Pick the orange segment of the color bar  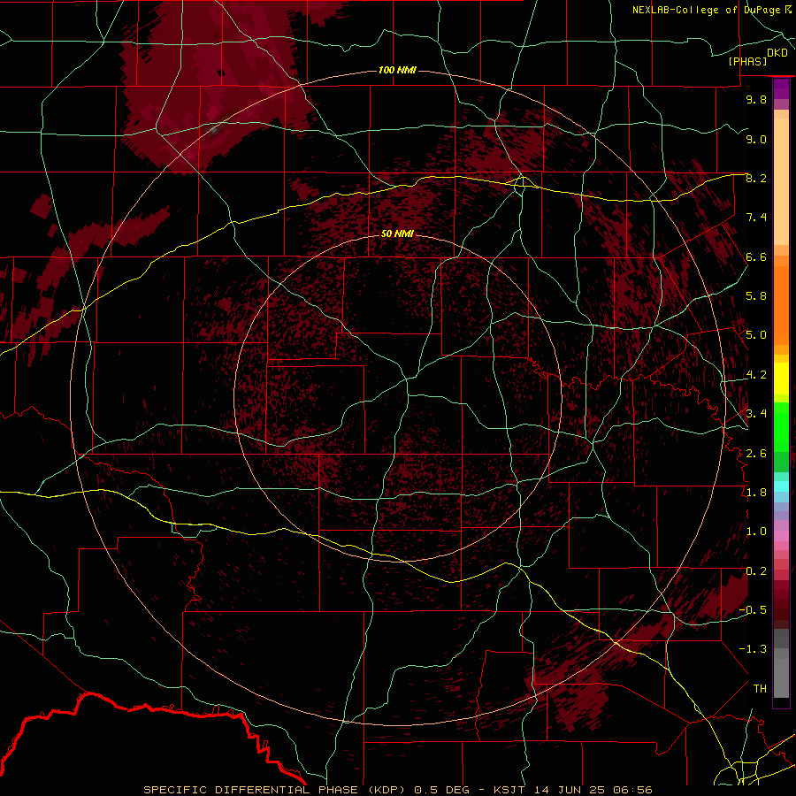tap(781, 306)
